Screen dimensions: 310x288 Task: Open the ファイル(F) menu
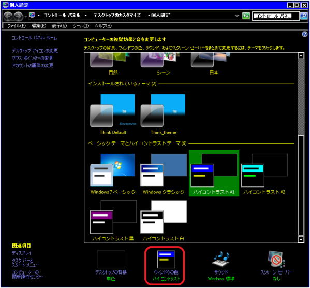click(17, 26)
